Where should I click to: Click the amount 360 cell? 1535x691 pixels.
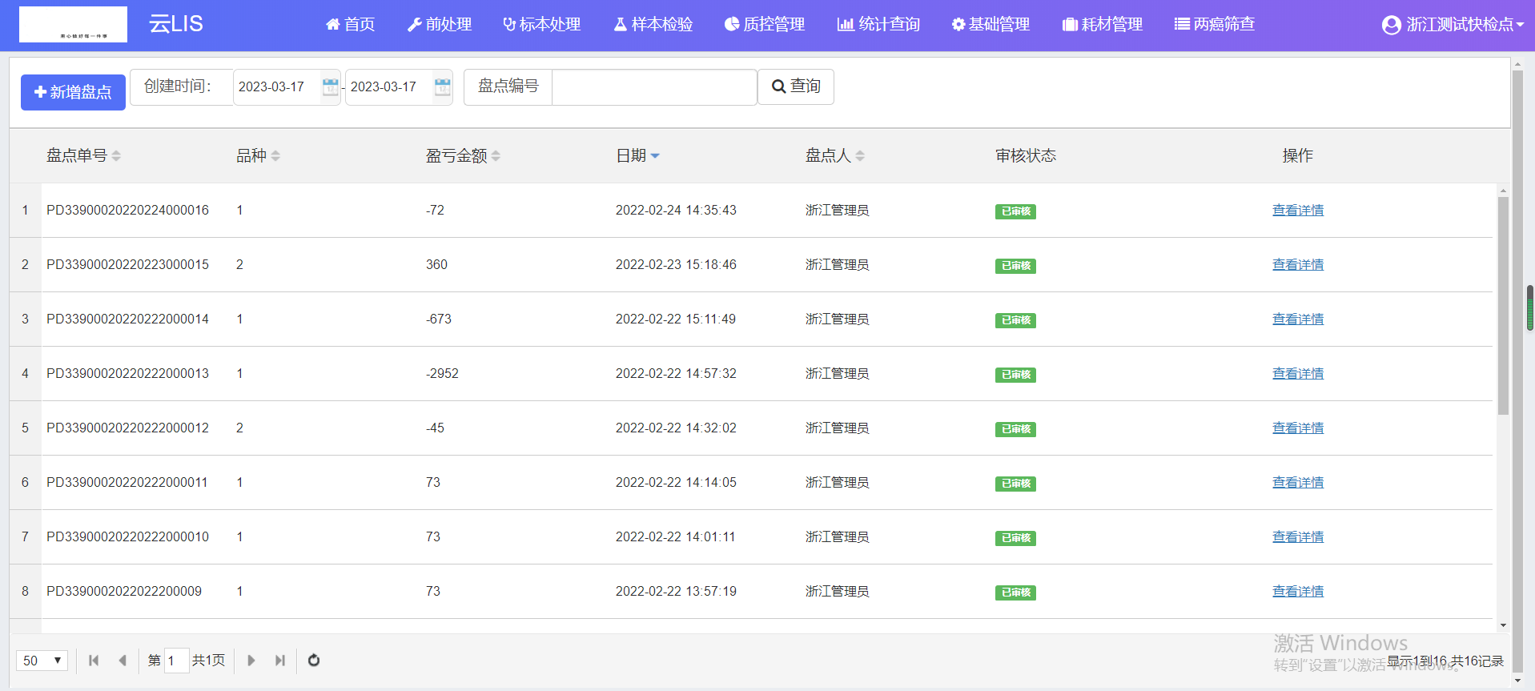point(436,265)
